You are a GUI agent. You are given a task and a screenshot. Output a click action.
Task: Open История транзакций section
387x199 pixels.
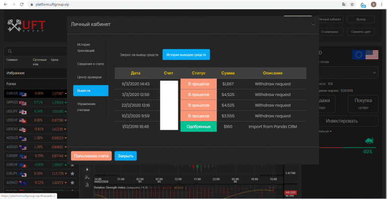pos(86,48)
